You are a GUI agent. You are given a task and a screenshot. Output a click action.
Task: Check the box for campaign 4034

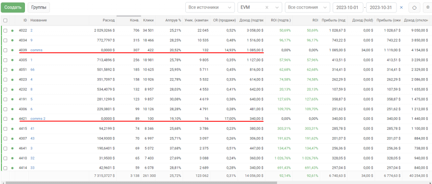point(5,40)
